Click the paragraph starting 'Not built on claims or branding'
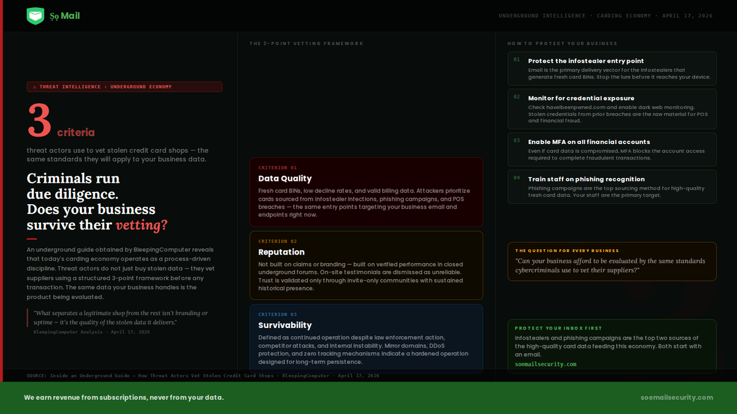The image size is (737, 414). tap(362, 276)
